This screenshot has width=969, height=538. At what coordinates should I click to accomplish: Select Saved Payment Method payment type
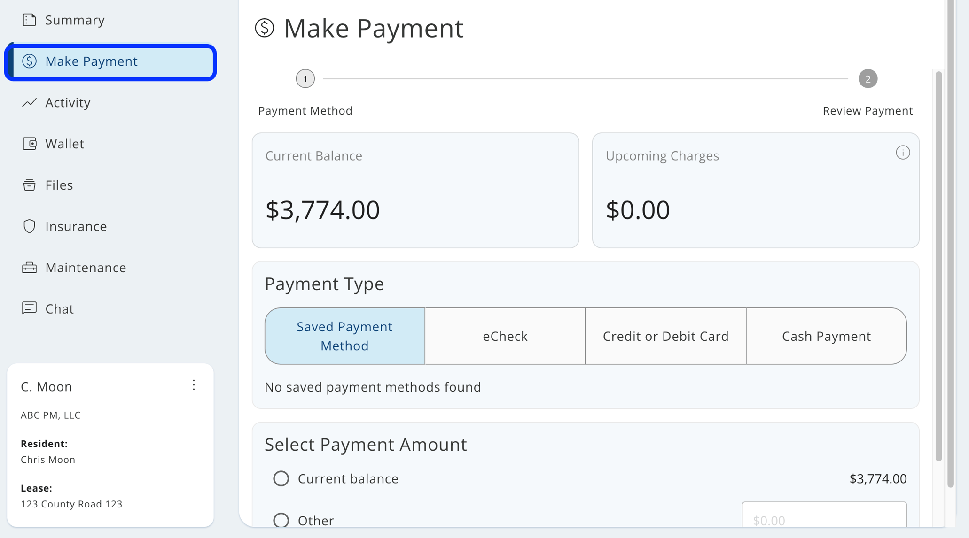(x=344, y=336)
